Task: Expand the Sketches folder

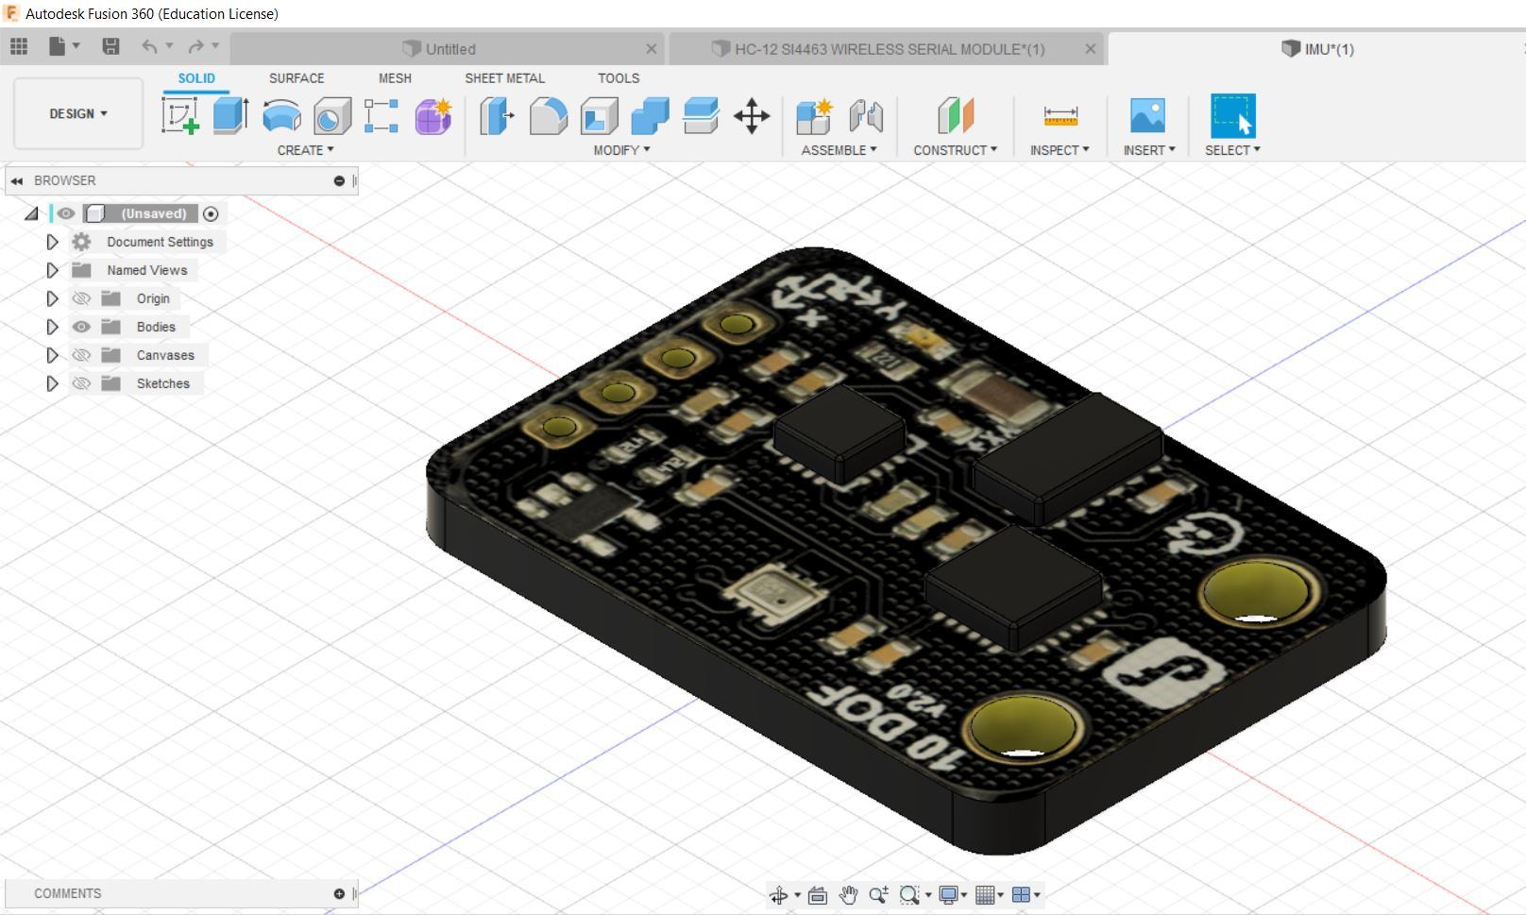Action: point(52,383)
